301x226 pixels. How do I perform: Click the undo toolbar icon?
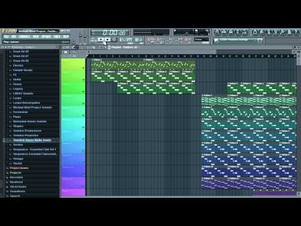tap(255, 32)
